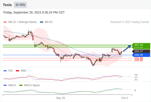The height and width of the screenshot is (102, 151).
Task: Click the MACD legend label
Action: [x=12, y=85]
